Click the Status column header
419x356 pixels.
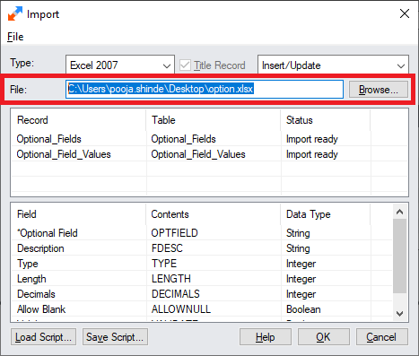(x=326, y=120)
